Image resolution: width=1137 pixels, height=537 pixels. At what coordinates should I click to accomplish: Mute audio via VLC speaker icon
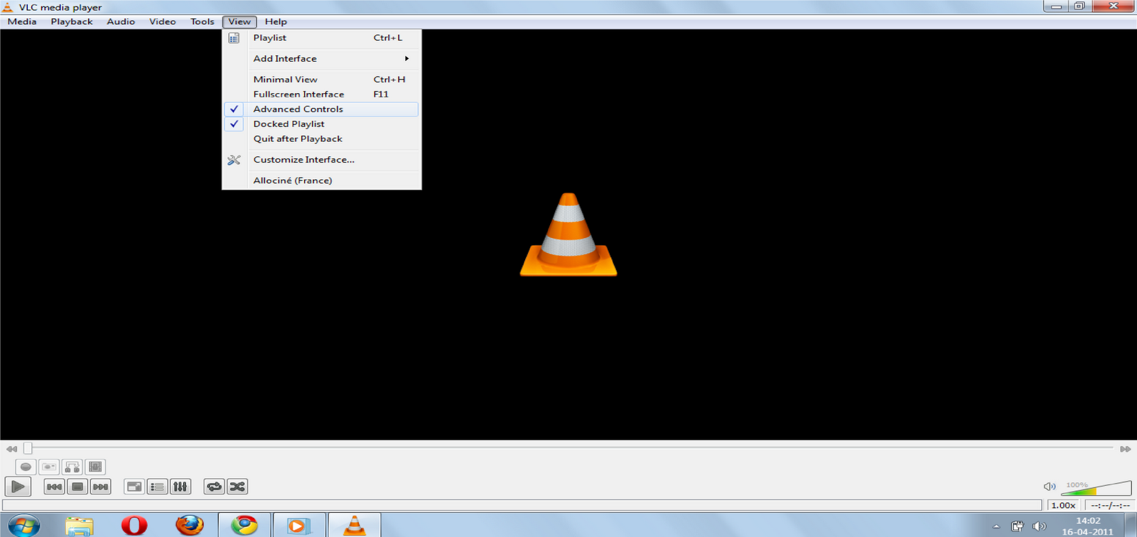tap(1049, 487)
